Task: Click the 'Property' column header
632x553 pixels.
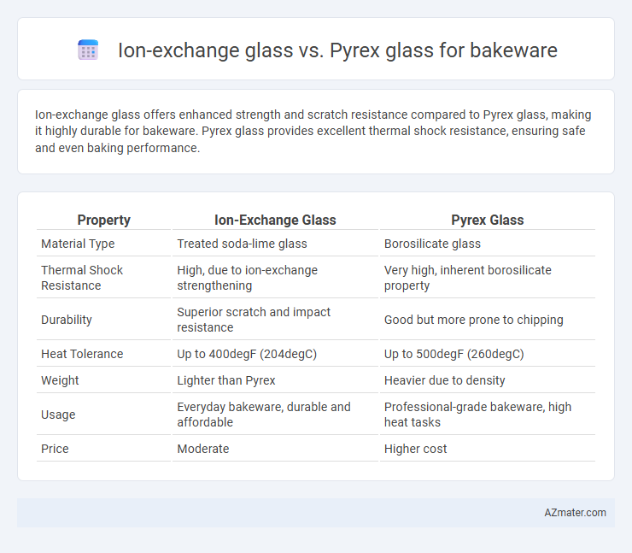Action: coord(104,220)
